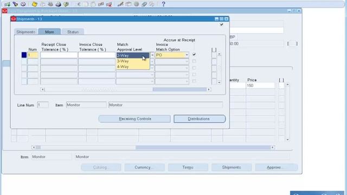This screenshot has width=347, height=195.
Task: Switch to the Status tab
Action: [73, 32]
